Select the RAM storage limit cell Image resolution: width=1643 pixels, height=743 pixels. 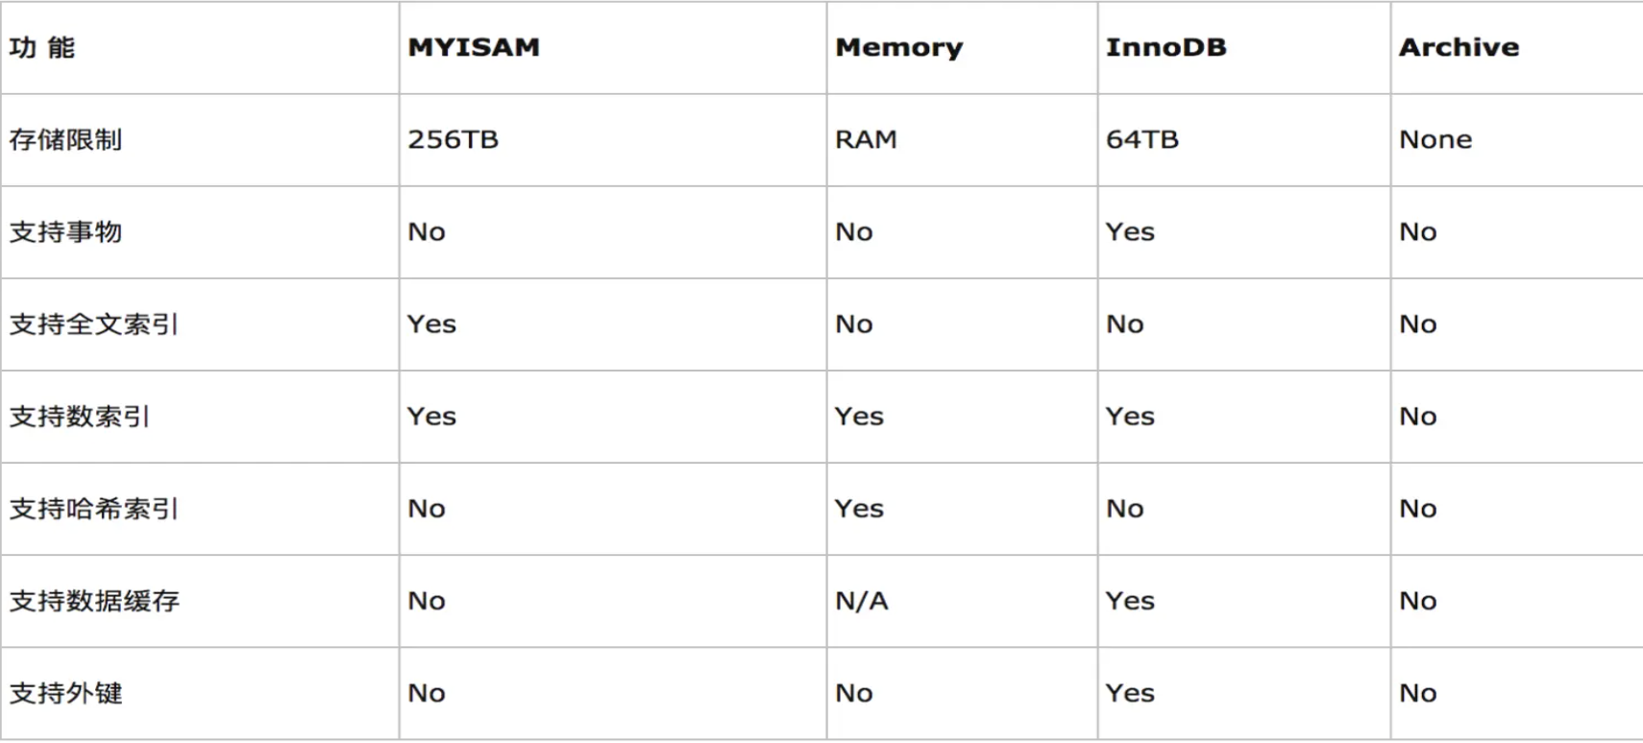pyautogui.click(x=866, y=140)
